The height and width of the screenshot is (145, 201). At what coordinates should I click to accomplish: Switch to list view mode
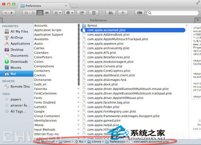click(33, 13)
